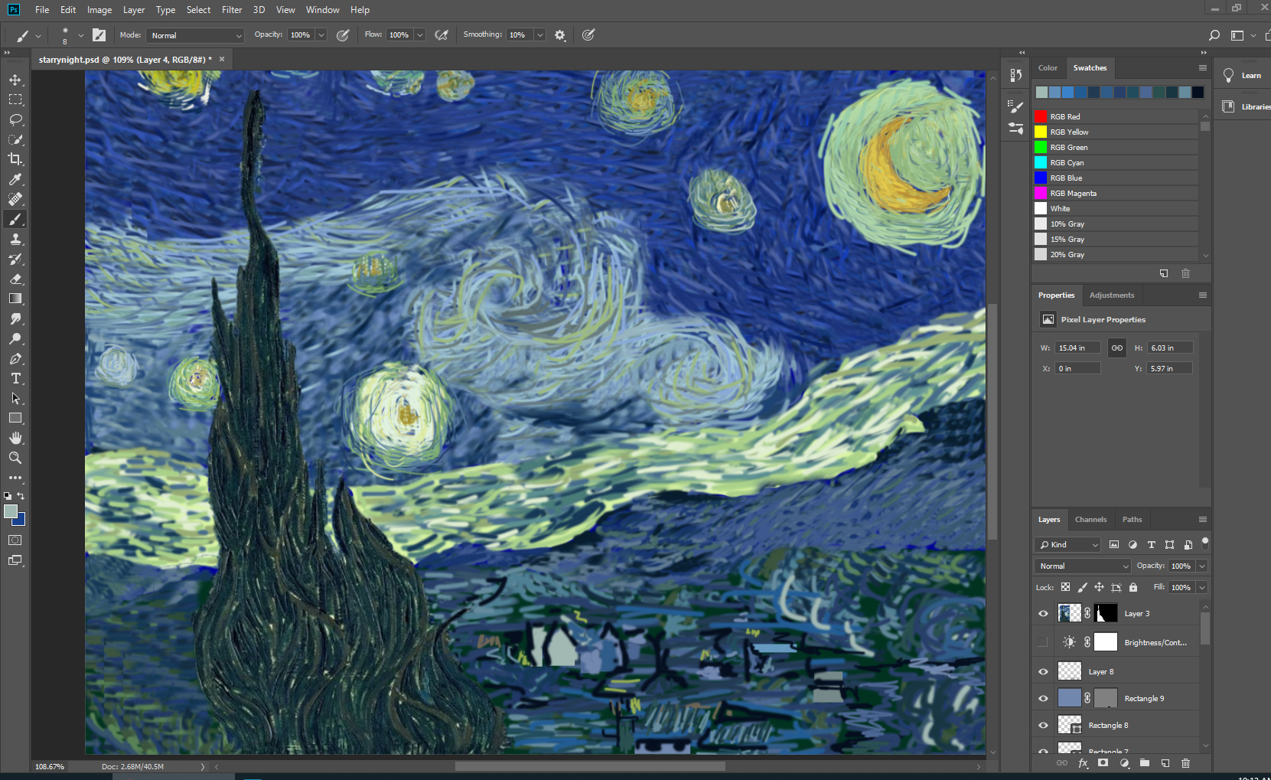Open the Libraries panel
The height and width of the screenshot is (780, 1271).
tap(1244, 106)
